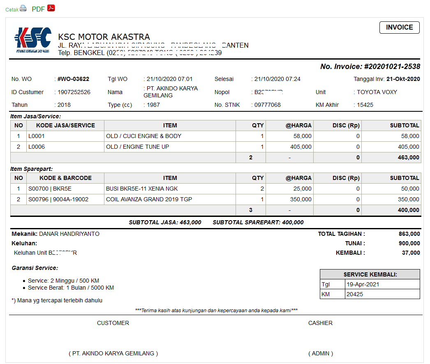
Task: Click the red PDF file icon
Action: [51, 8]
